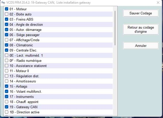
Task: Uncheck the 15 - Airbags checkbox
Action: (6, 86)
